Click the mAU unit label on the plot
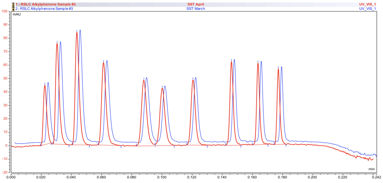 [17, 14]
